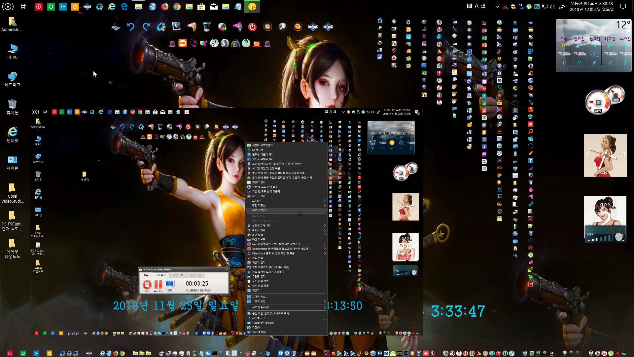Expand the 보기(V) submenu
The width and height of the screenshot is (634, 357).
287,201
